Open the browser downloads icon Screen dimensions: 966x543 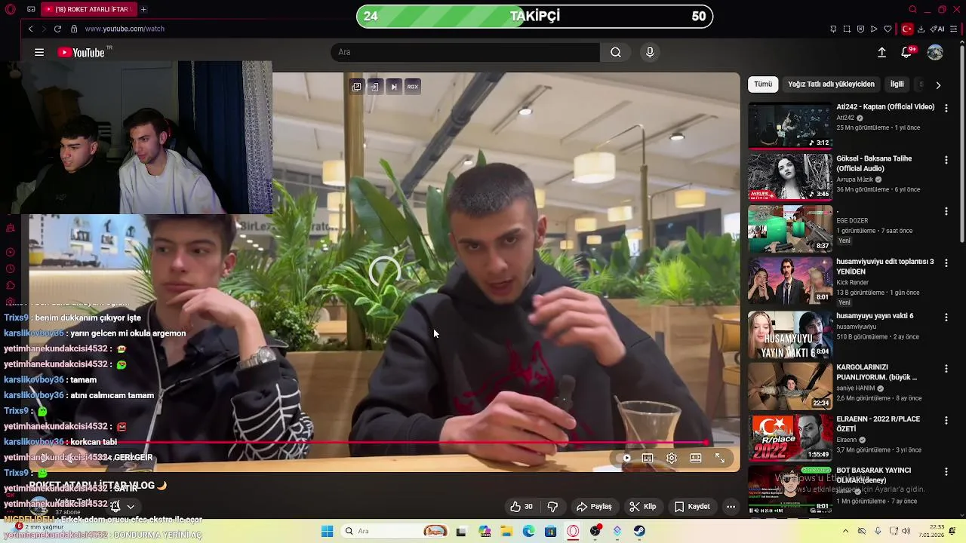tap(921, 29)
